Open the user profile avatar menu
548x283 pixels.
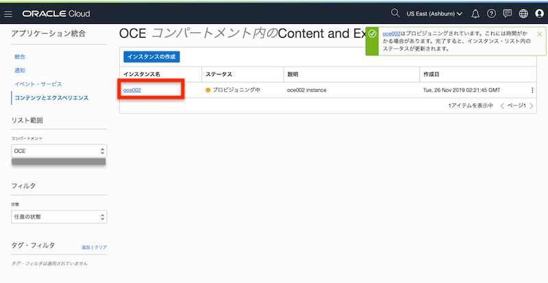(x=539, y=14)
